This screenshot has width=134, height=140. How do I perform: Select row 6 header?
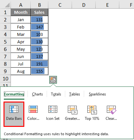click(x=5, y=49)
